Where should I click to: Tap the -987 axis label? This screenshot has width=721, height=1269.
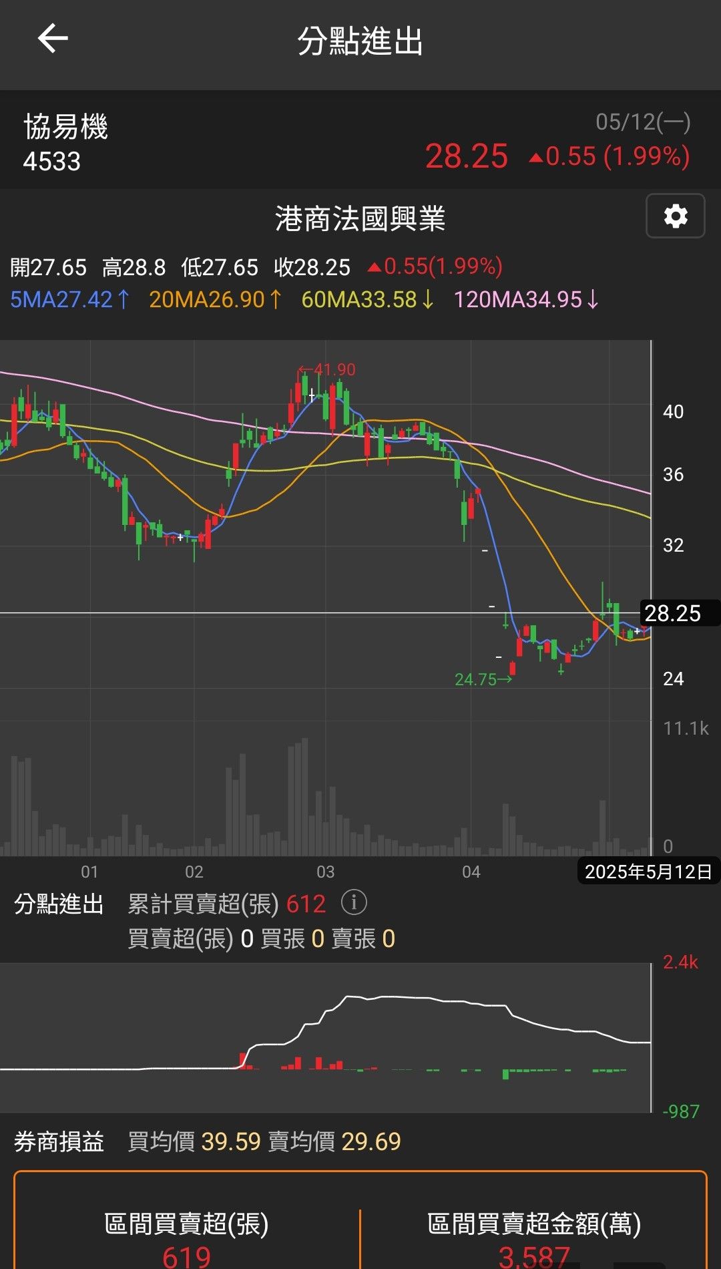tap(680, 1111)
